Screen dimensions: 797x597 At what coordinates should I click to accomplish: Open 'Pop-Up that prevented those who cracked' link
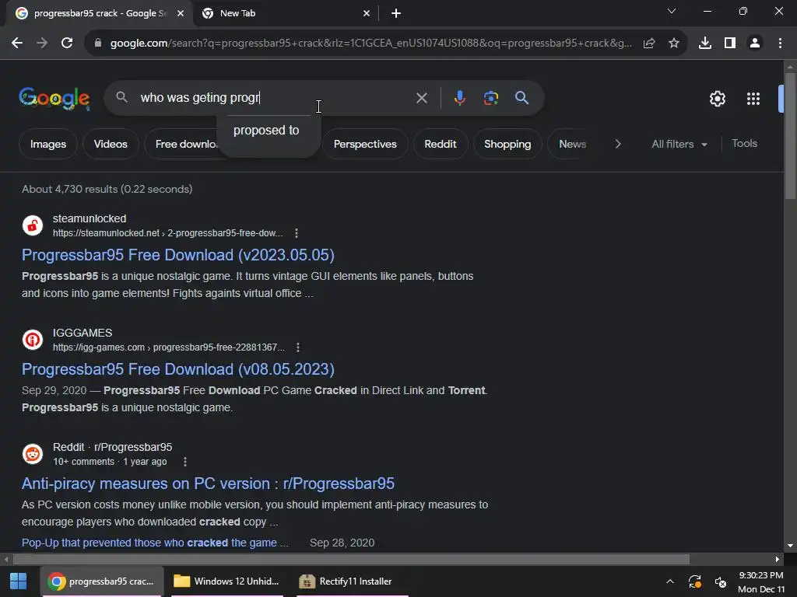(x=155, y=543)
